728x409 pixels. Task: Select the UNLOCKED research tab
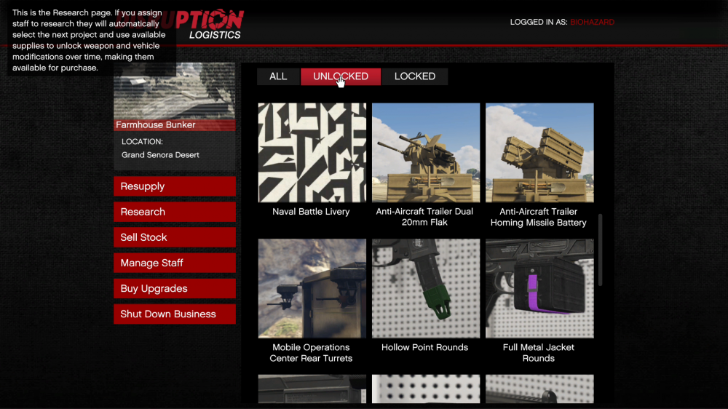[x=340, y=76]
